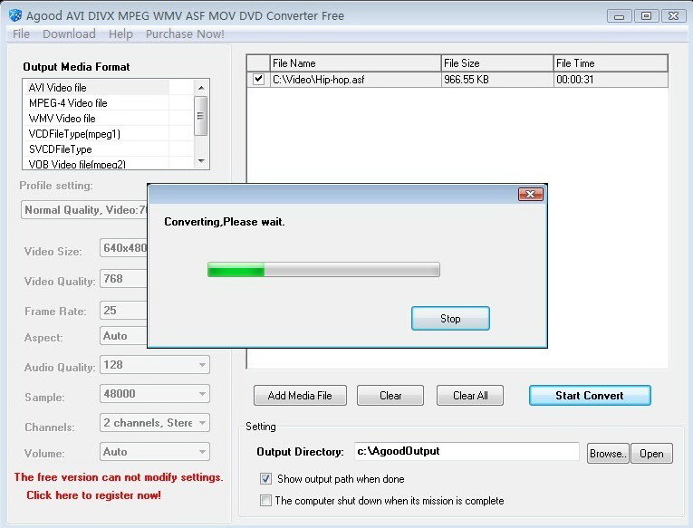Click the Clear All button
This screenshot has width=693, height=528.
[x=470, y=396]
